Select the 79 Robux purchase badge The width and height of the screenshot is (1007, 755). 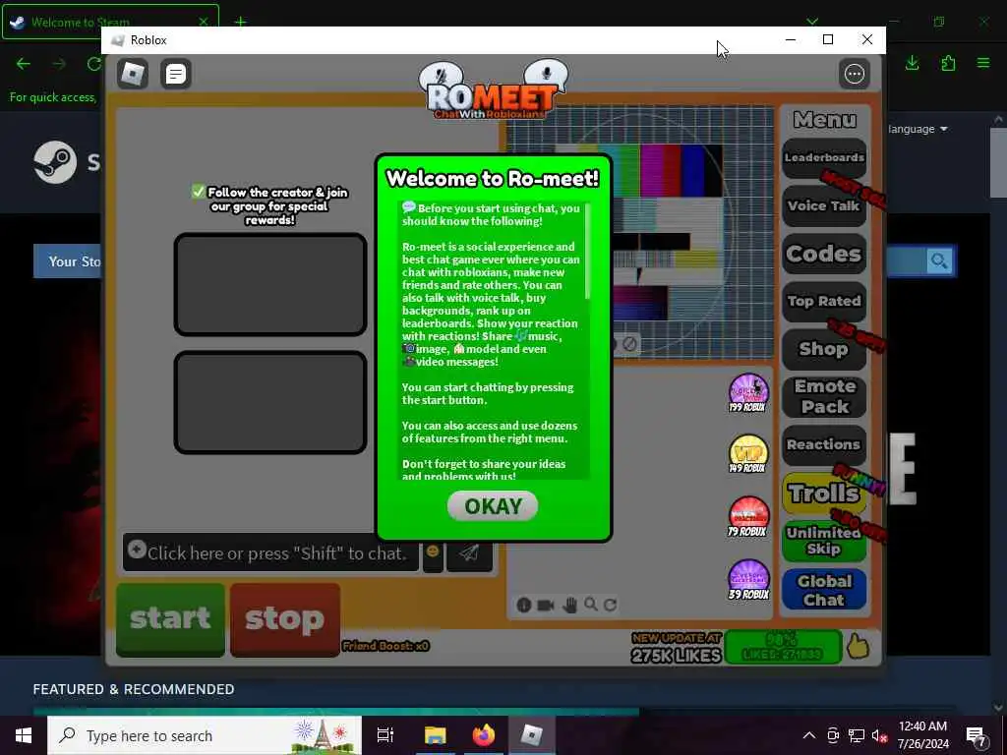coord(748,516)
